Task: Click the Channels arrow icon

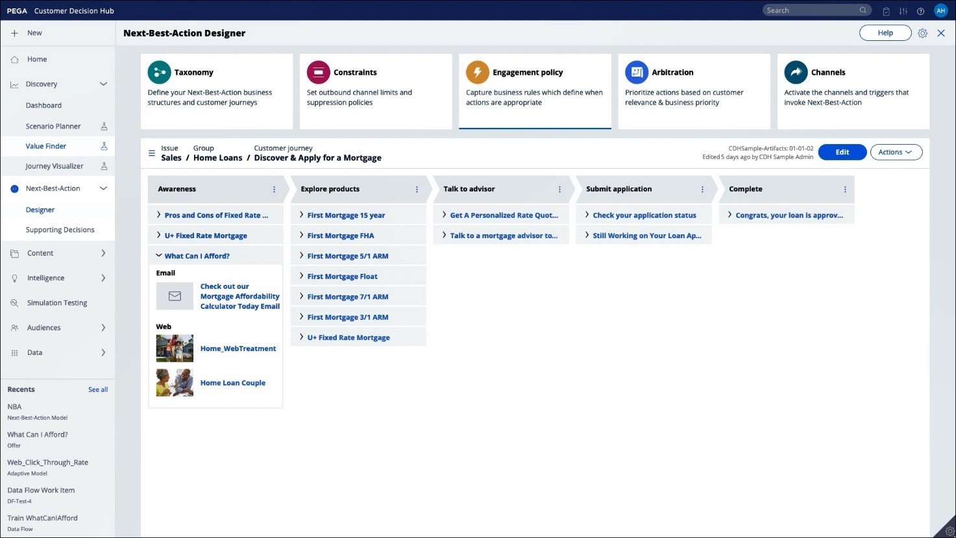Action: tap(796, 73)
